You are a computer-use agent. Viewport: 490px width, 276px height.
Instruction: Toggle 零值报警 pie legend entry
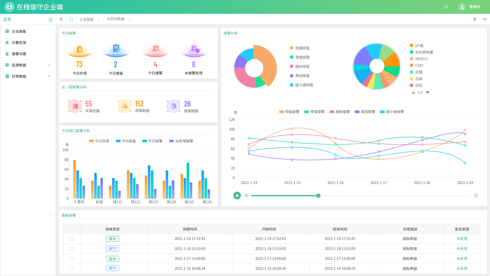tap(300, 57)
